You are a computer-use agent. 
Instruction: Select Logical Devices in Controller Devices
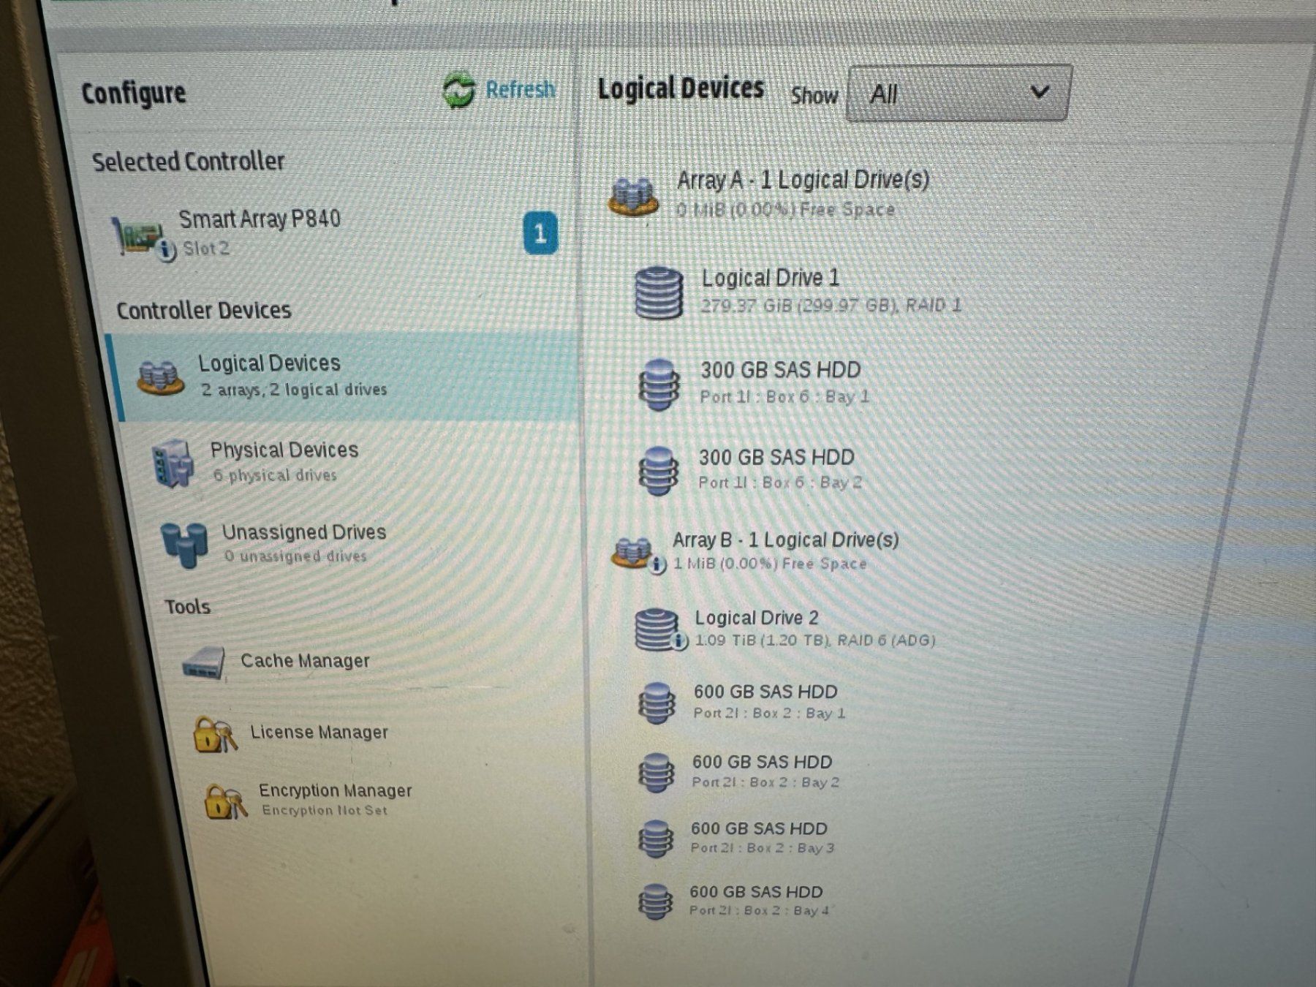click(x=344, y=377)
